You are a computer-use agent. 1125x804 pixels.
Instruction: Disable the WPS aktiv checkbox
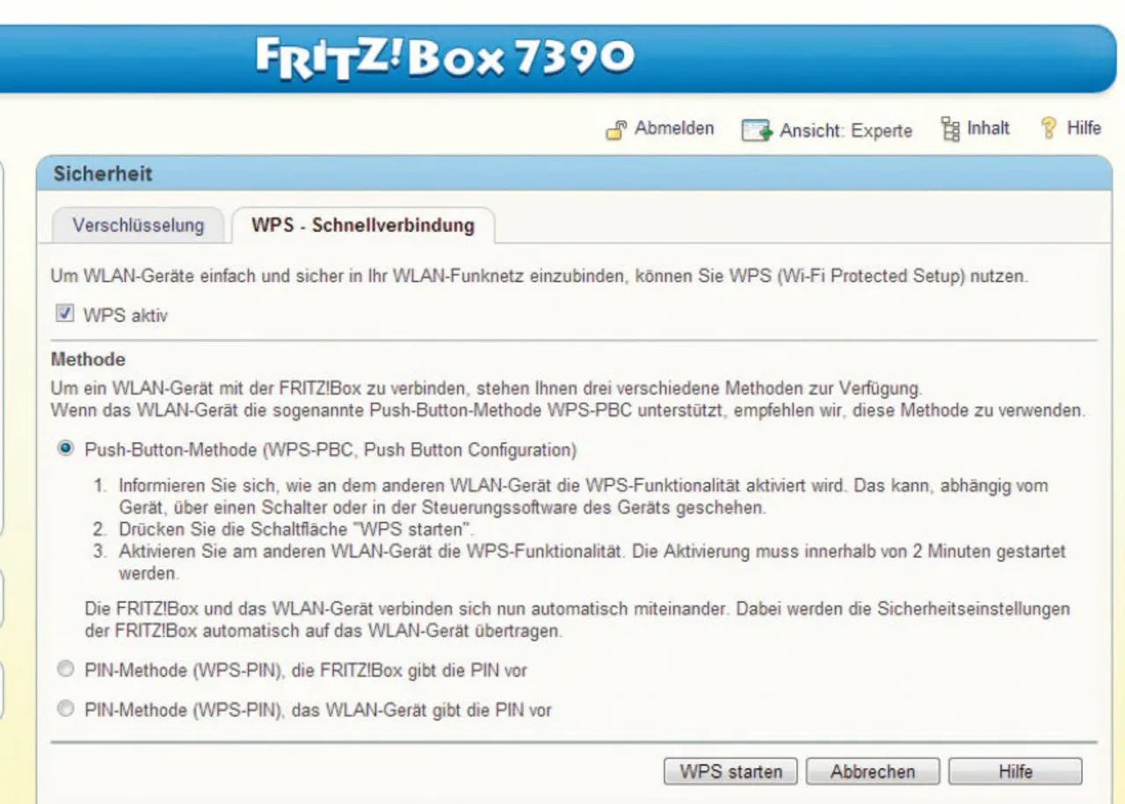(64, 314)
